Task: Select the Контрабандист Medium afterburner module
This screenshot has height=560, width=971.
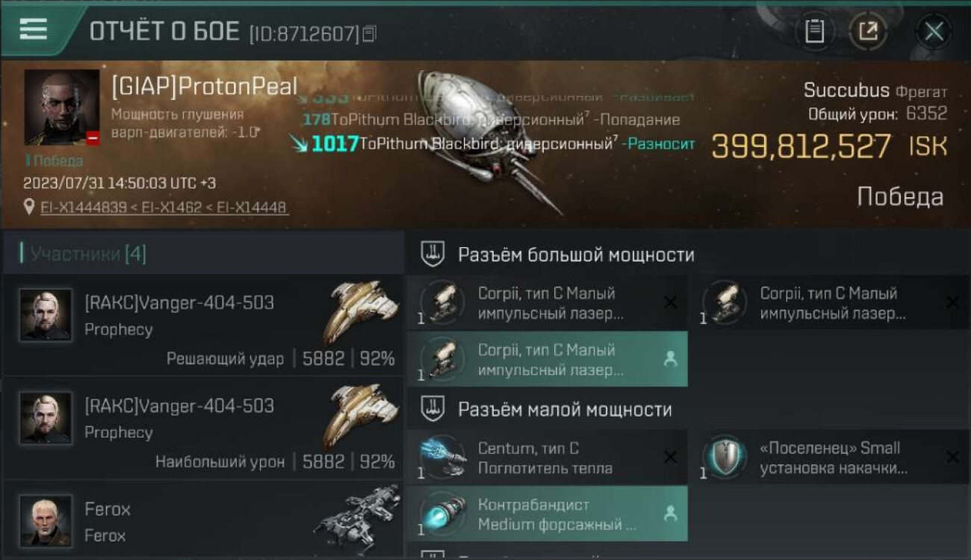Action: (x=547, y=514)
